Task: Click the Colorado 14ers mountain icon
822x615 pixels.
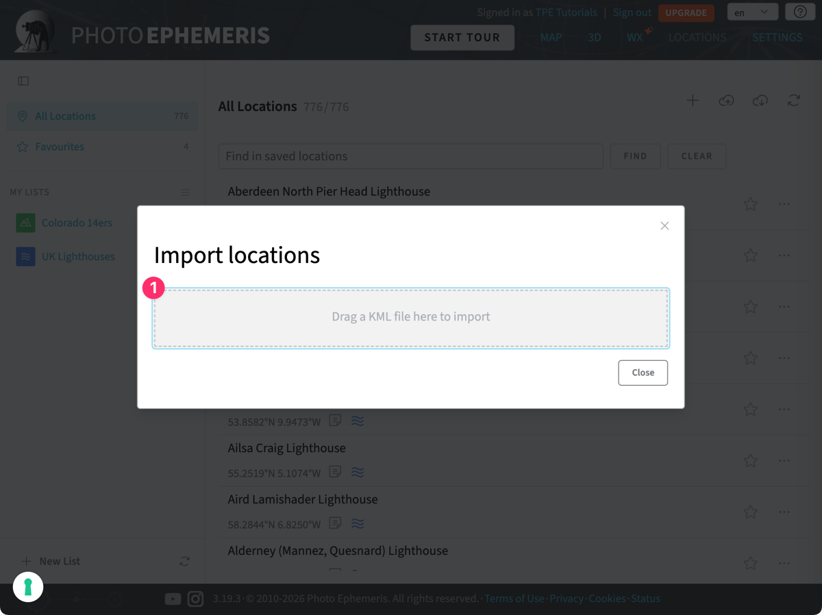Action: tap(25, 223)
